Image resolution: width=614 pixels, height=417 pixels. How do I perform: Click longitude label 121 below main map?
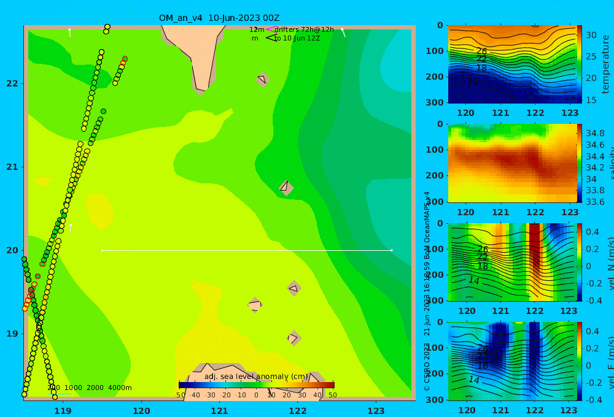[219, 411]
